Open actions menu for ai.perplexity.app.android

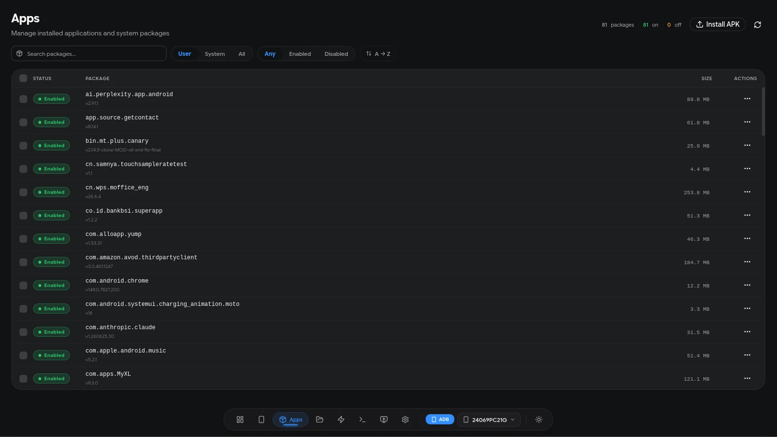coord(747,99)
